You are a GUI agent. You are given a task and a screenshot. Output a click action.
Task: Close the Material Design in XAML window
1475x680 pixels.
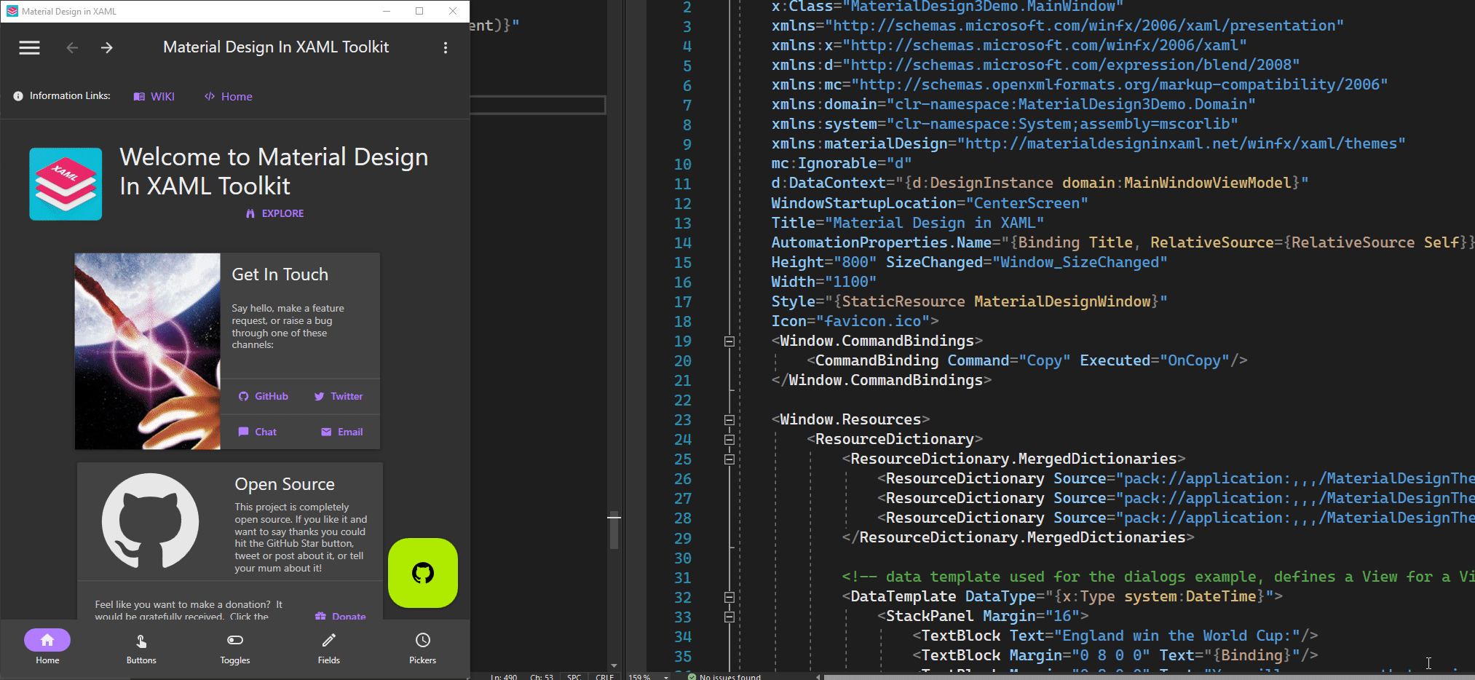[x=453, y=11]
